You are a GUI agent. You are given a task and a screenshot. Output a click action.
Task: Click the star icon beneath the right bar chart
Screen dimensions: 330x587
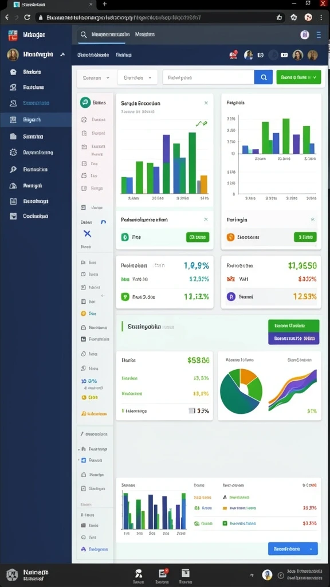(x=313, y=220)
